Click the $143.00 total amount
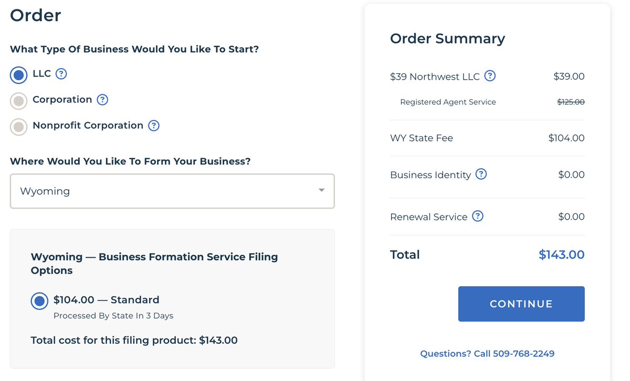 pos(561,255)
